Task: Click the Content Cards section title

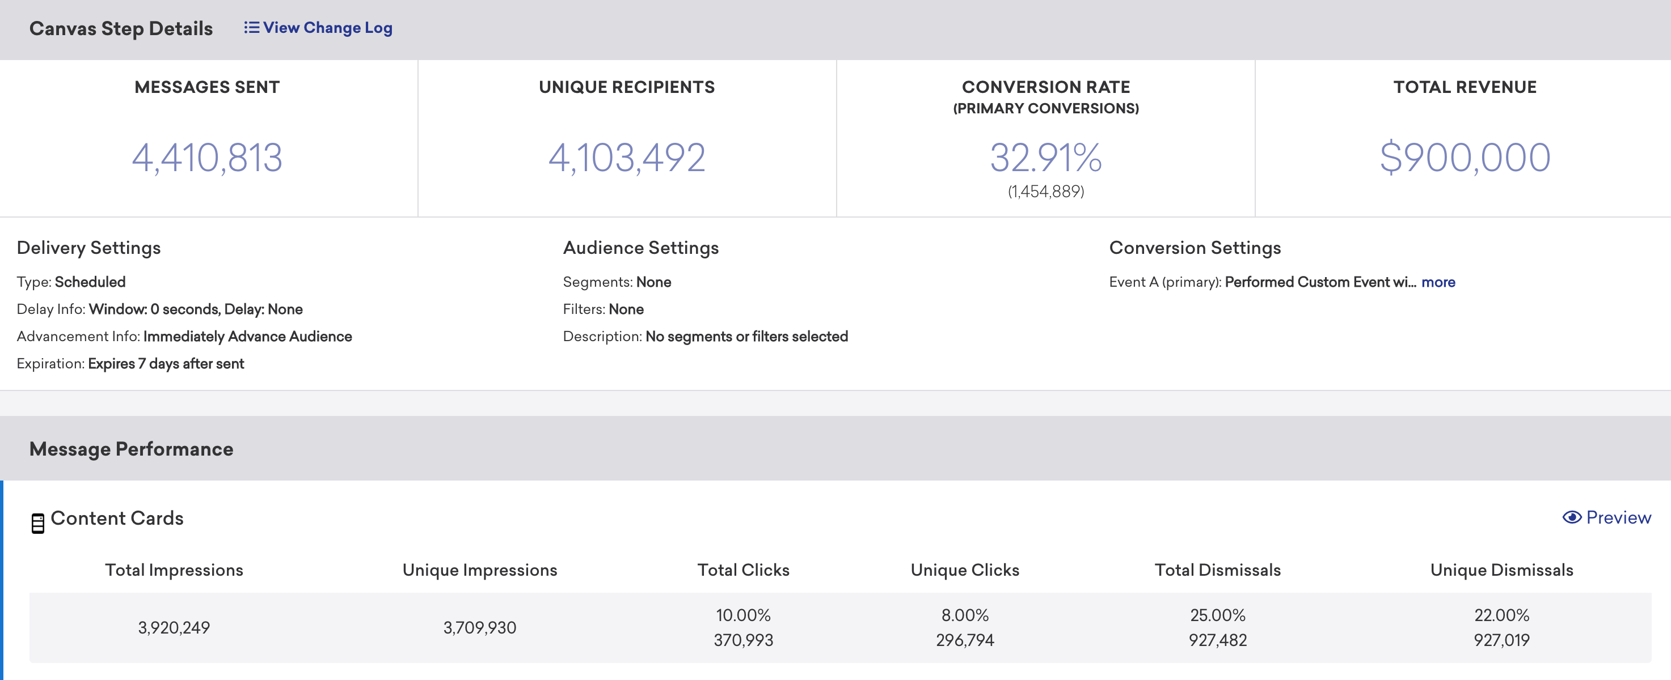Action: [x=117, y=518]
